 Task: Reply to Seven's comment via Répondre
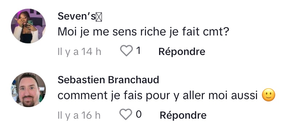pyautogui.click(x=182, y=52)
